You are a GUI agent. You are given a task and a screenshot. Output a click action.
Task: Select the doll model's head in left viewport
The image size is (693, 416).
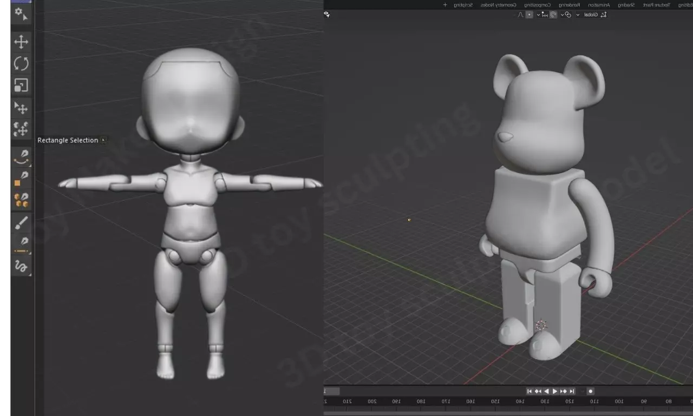(x=189, y=100)
